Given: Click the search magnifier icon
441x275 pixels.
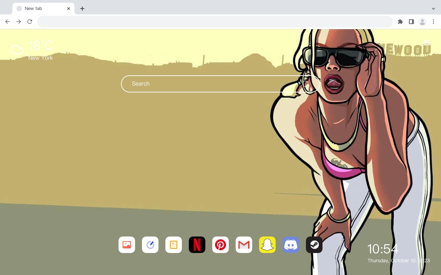Looking at the screenshot, I should click(306, 84).
